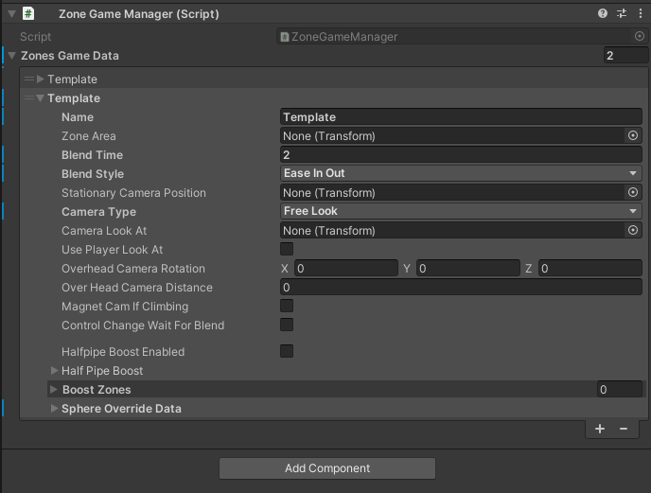Open the Camera Type dropdown

point(461,211)
